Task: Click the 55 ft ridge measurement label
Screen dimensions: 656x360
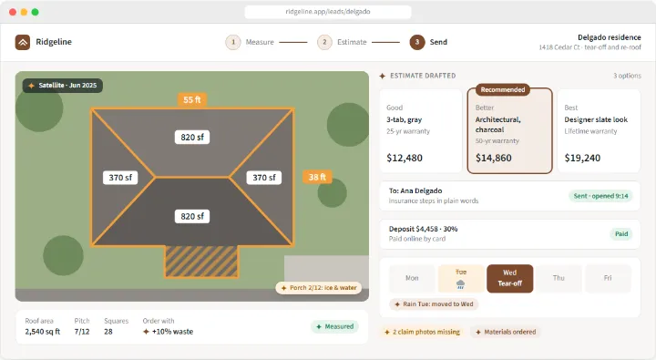Action: (x=192, y=99)
